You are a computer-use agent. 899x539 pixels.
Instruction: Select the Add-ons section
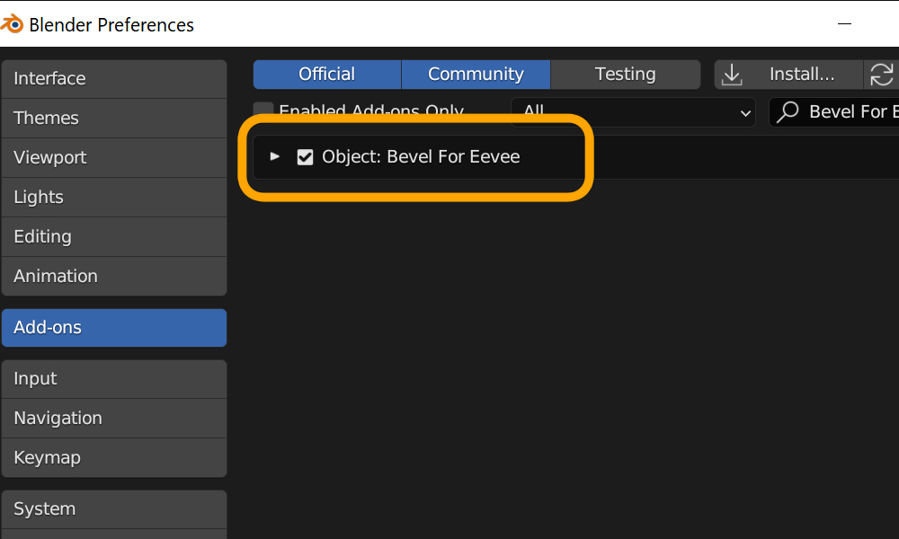(114, 328)
